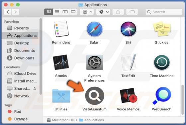This screenshot has width=186, height=125.
Task: Select the Stickies notes icon
Action: pos(162,29)
